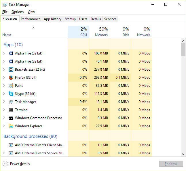This screenshot has height=171, width=186.
Task: Expand the Firefox process group
Action: click(4, 78)
